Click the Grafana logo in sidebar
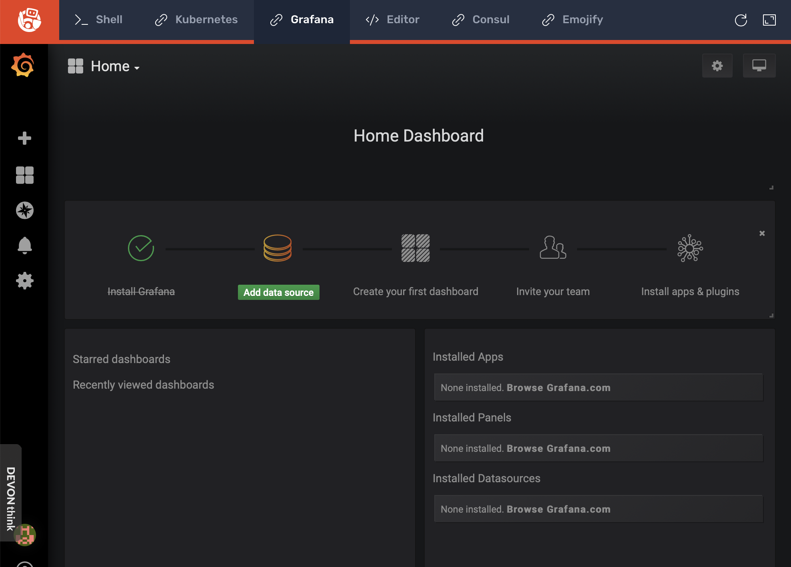The width and height of the screenshot is (791, 567). tap(23, 65)
